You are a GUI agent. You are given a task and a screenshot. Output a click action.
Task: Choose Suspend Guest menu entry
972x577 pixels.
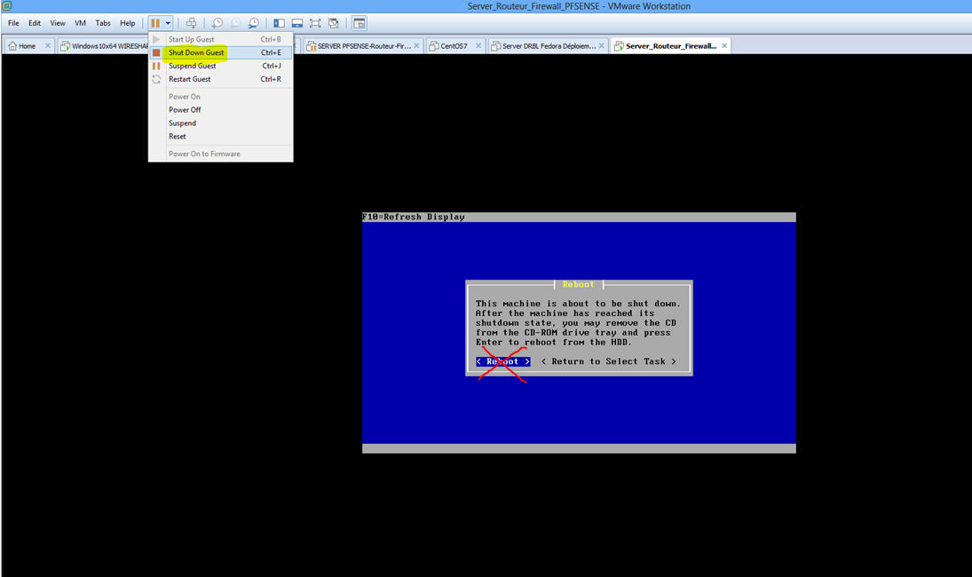[x=220, y=66]
